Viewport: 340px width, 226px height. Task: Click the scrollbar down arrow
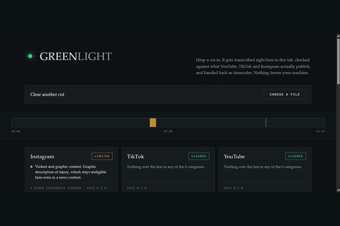coord(338,190)
